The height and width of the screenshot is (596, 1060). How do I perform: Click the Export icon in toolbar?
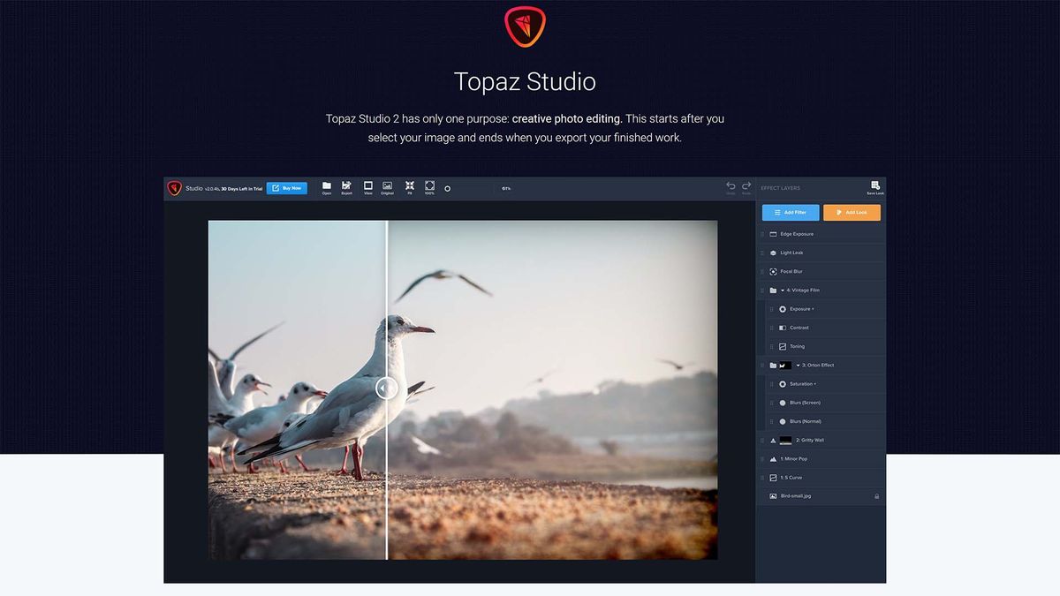point(346,185)
